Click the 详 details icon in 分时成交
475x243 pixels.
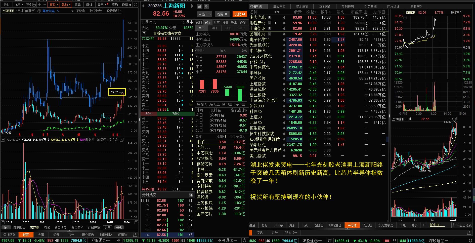(x=191, y=195)
